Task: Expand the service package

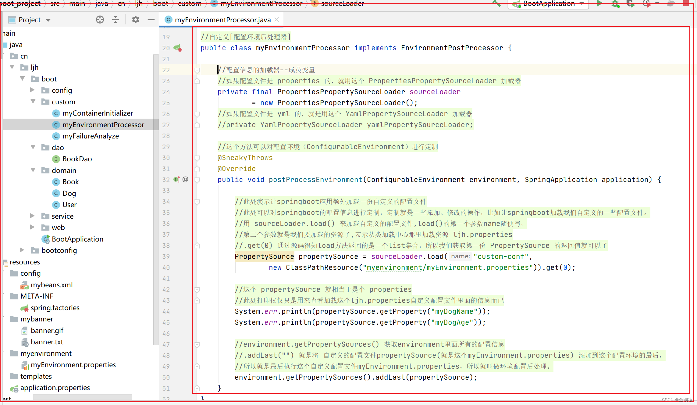Action: pos(33,216)
